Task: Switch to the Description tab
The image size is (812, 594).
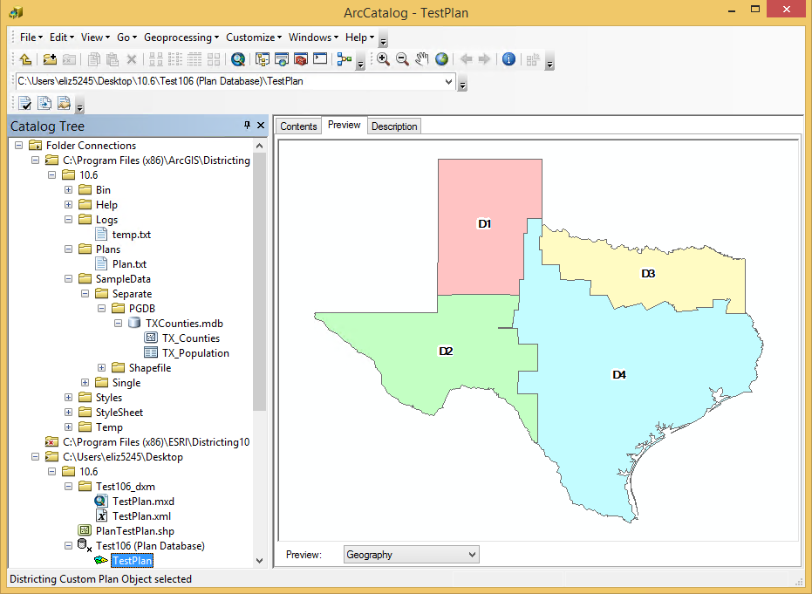Action: tap(394, 126)
